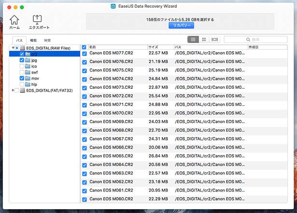Select file Canon EOS M076.CR2
The image size is (297, 213).
coord(111,62)
